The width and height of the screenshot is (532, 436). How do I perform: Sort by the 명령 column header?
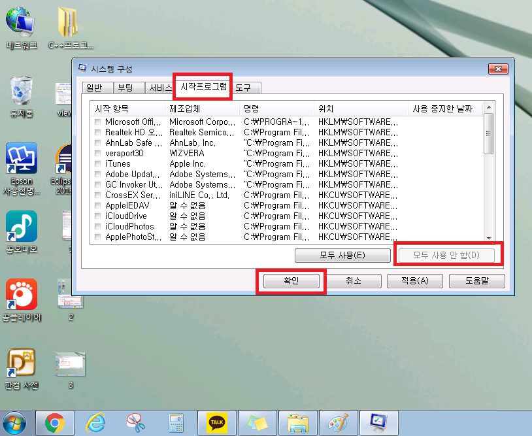pyautogui.click(x=276, y=109)
